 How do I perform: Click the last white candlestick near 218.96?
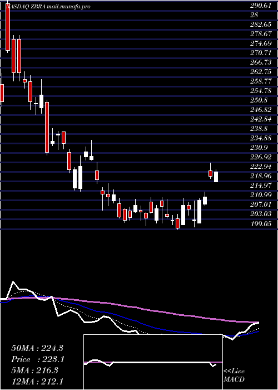[216, 176]
